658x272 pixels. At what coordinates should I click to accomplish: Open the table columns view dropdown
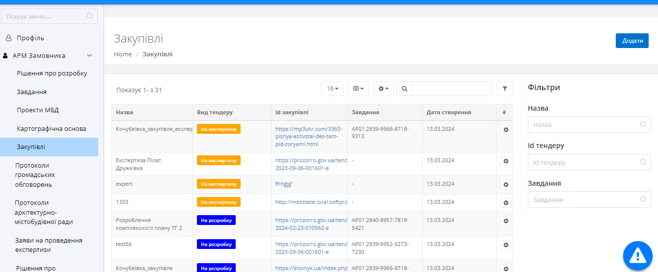pos(358,89)
